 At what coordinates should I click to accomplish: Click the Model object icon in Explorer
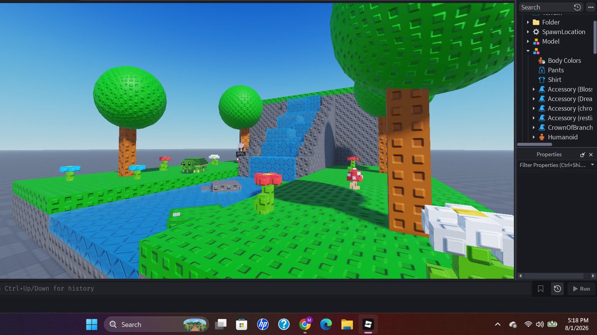[536, 41]
